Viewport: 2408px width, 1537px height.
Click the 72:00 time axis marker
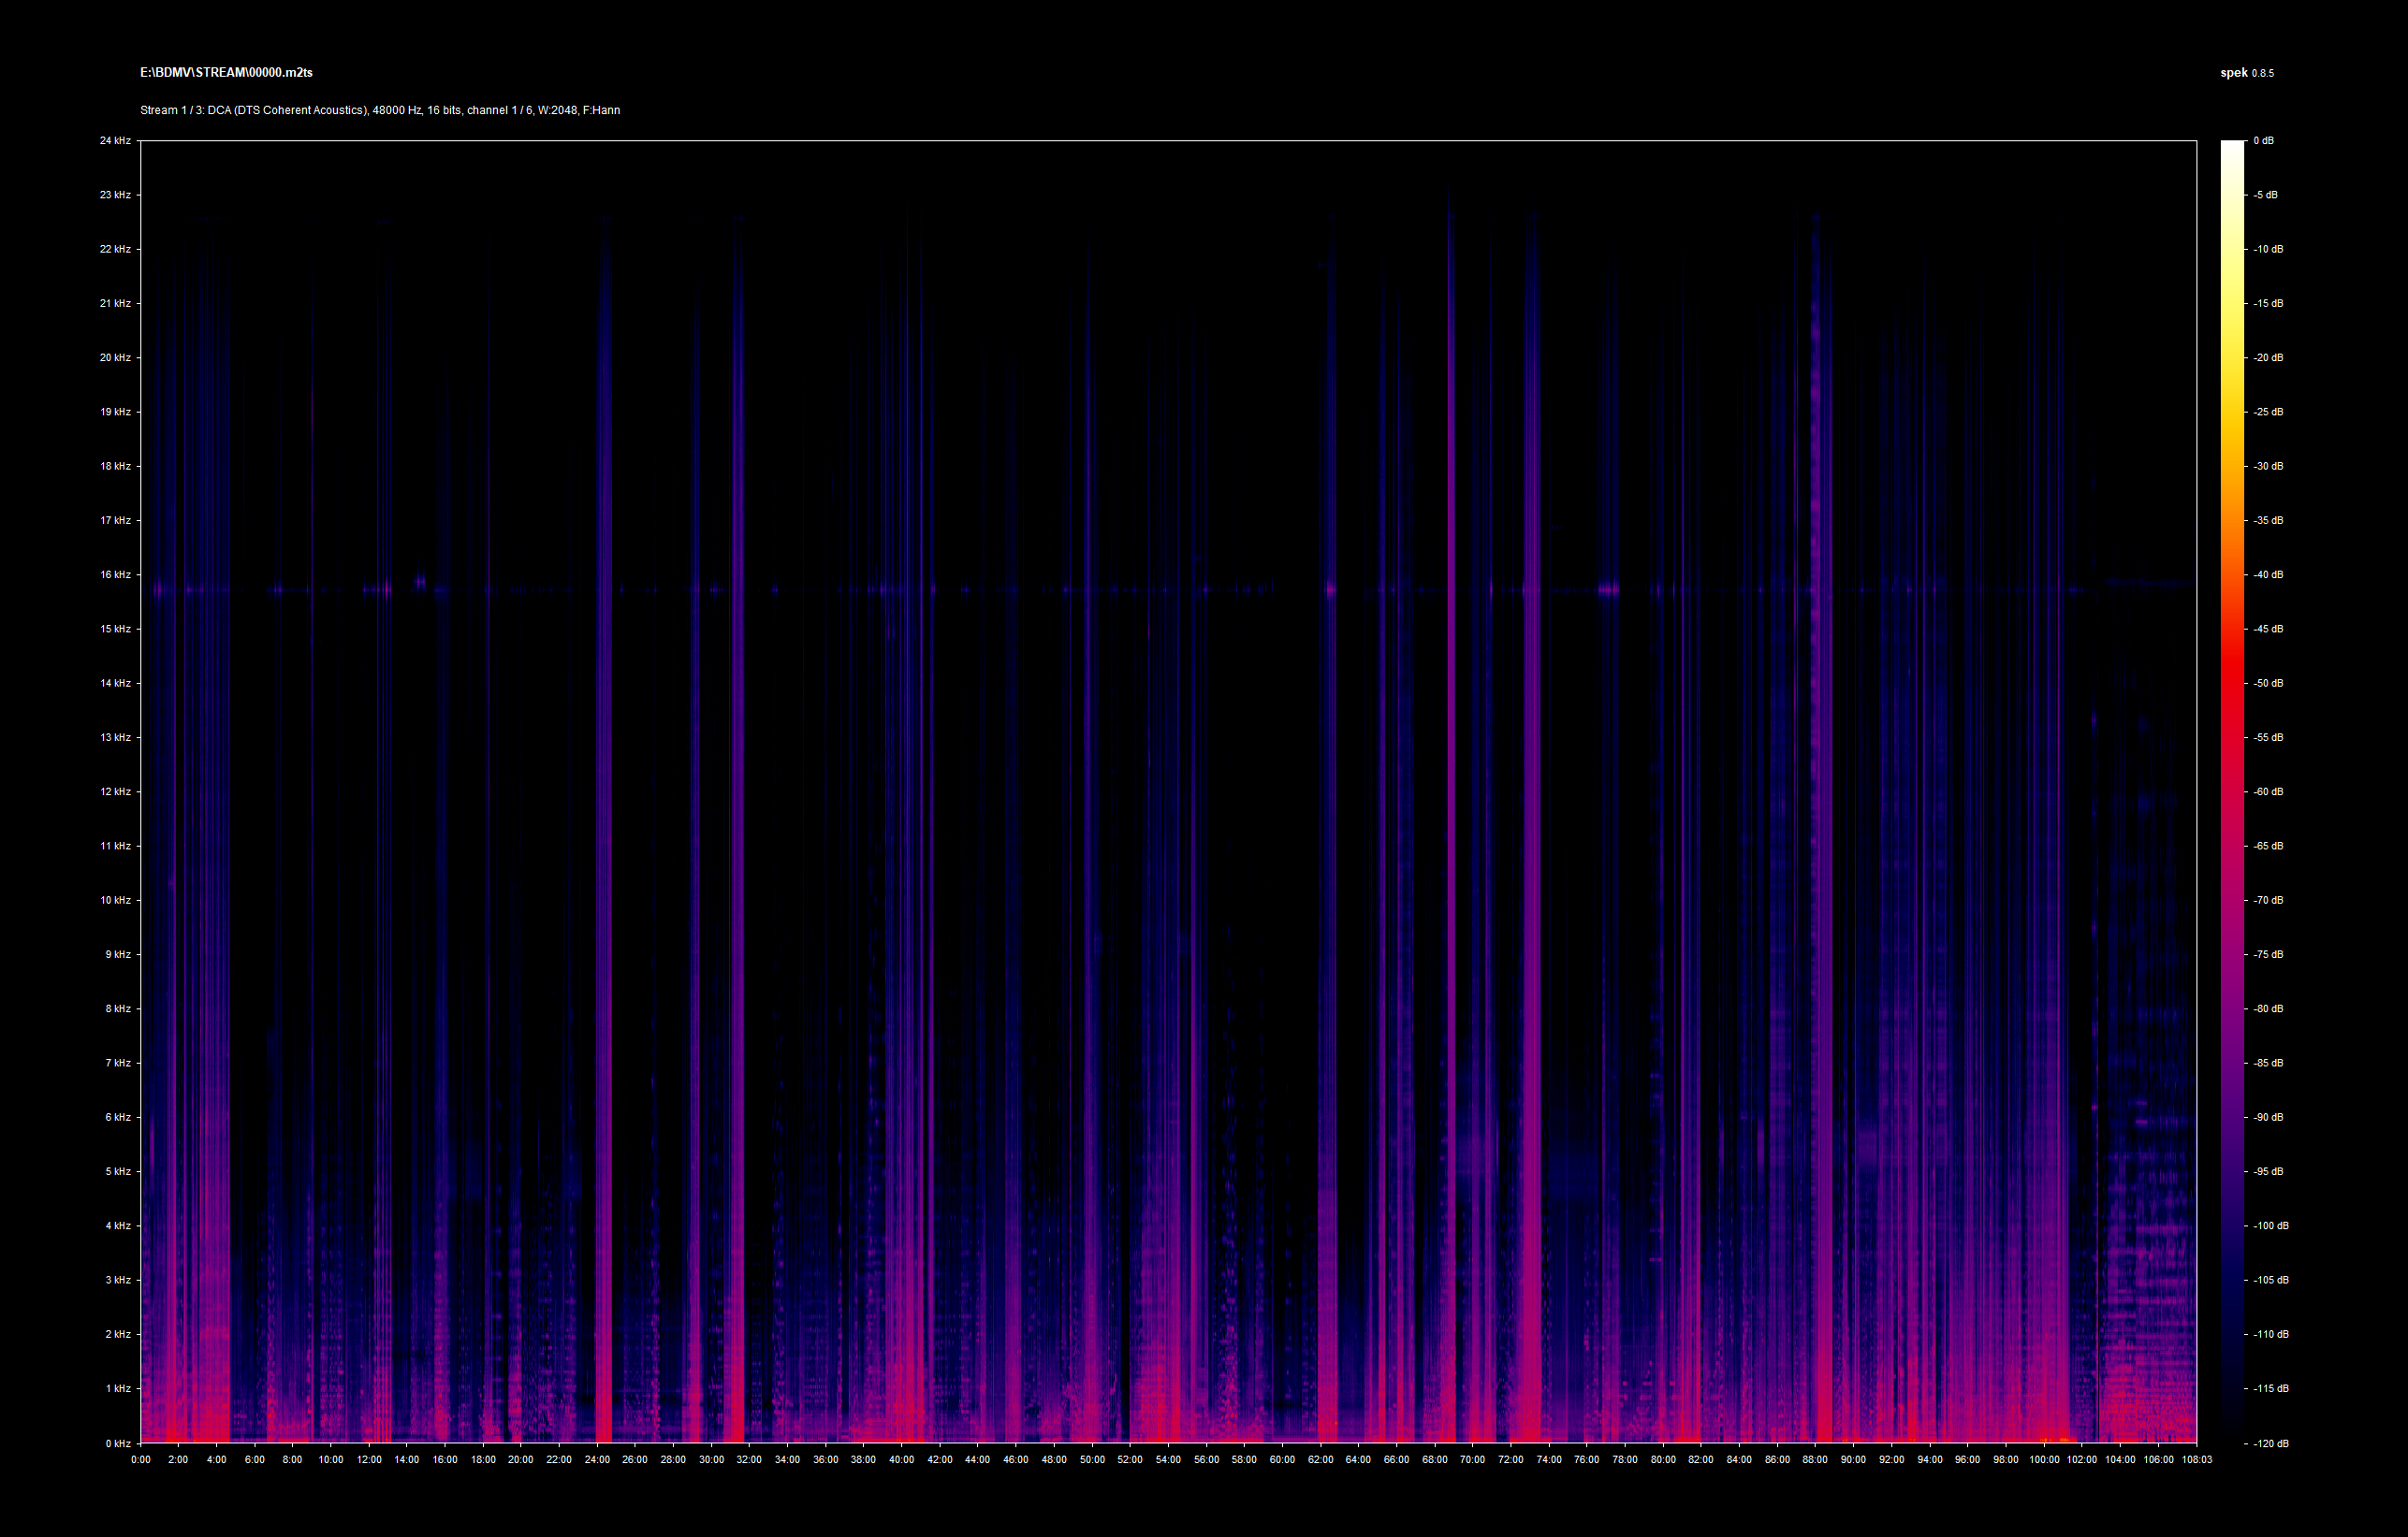tap(1510, 1459)
